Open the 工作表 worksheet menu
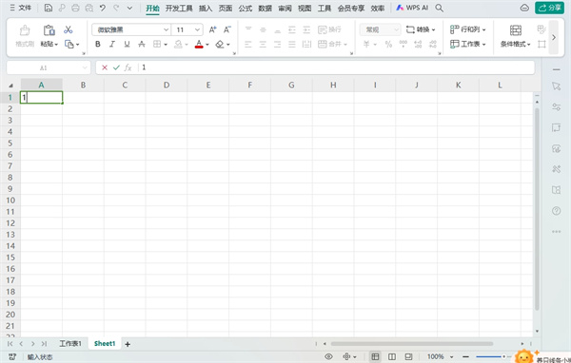 click(x=468, y=44)
